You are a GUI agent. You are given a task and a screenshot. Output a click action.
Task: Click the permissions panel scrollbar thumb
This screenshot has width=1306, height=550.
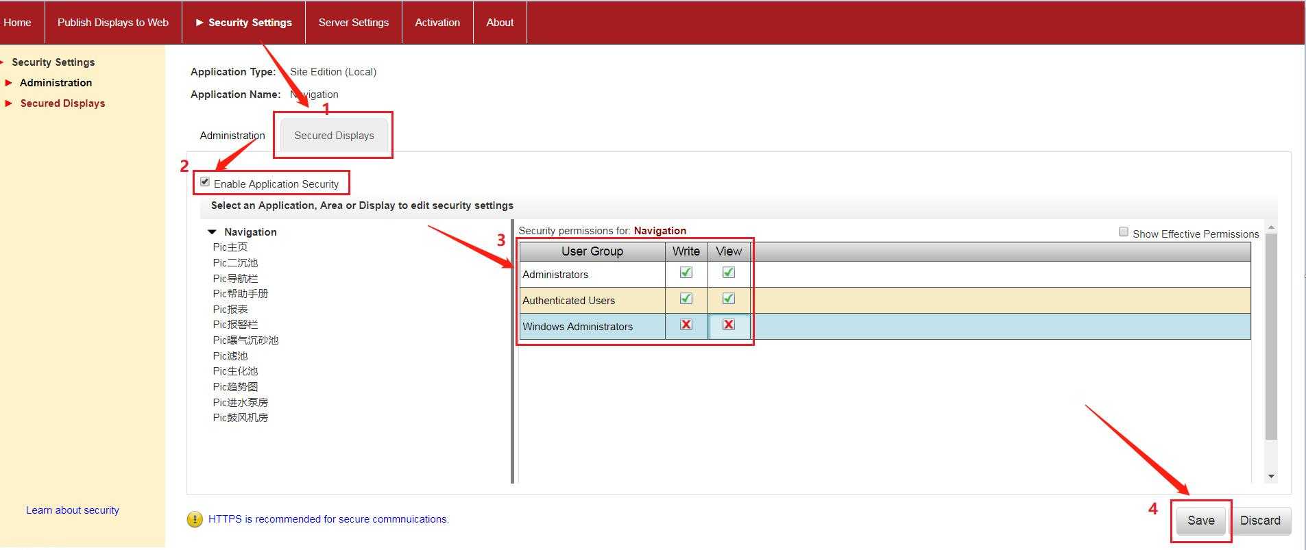(x=1271, y=336)
